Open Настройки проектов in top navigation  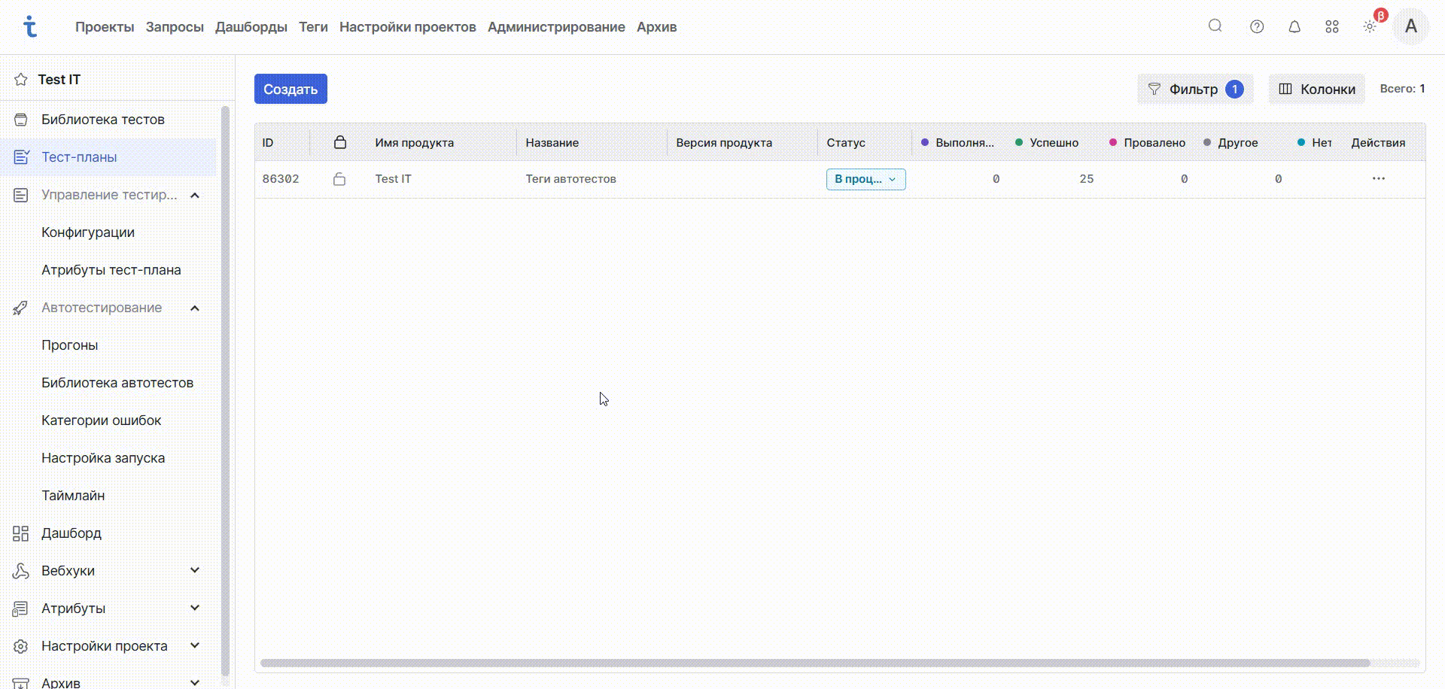(408, 27)
